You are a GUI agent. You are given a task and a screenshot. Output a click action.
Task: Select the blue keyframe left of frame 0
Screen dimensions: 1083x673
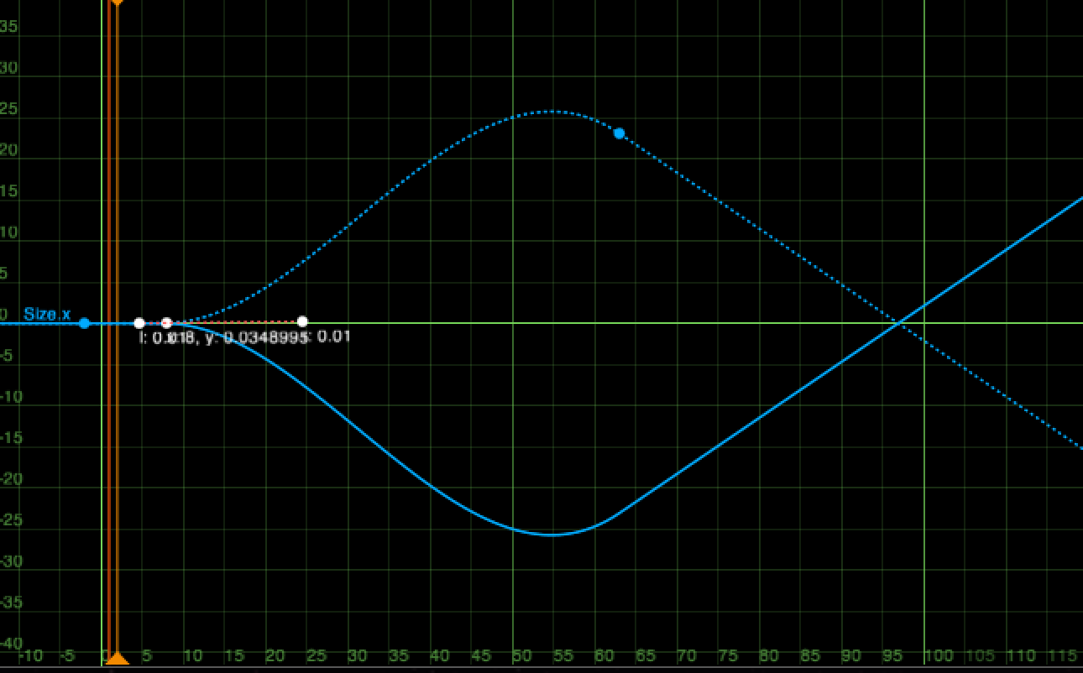[84, 323]
